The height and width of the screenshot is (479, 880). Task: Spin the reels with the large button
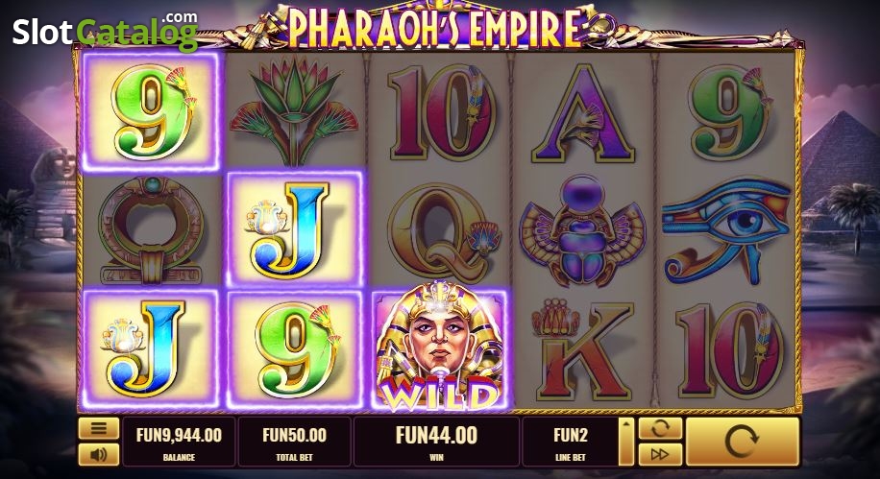point(742,442)
